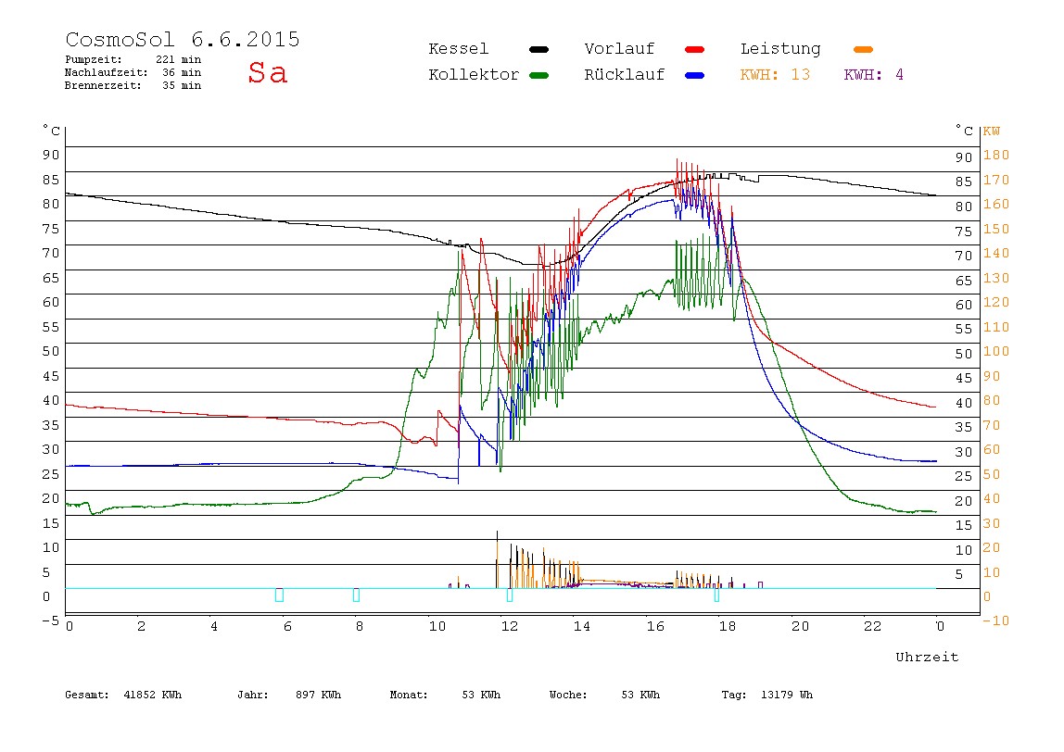Viewport: 1064px width, 752px height.
Task: Click the black Kessel legend swatch
Action: click(538, 49)
